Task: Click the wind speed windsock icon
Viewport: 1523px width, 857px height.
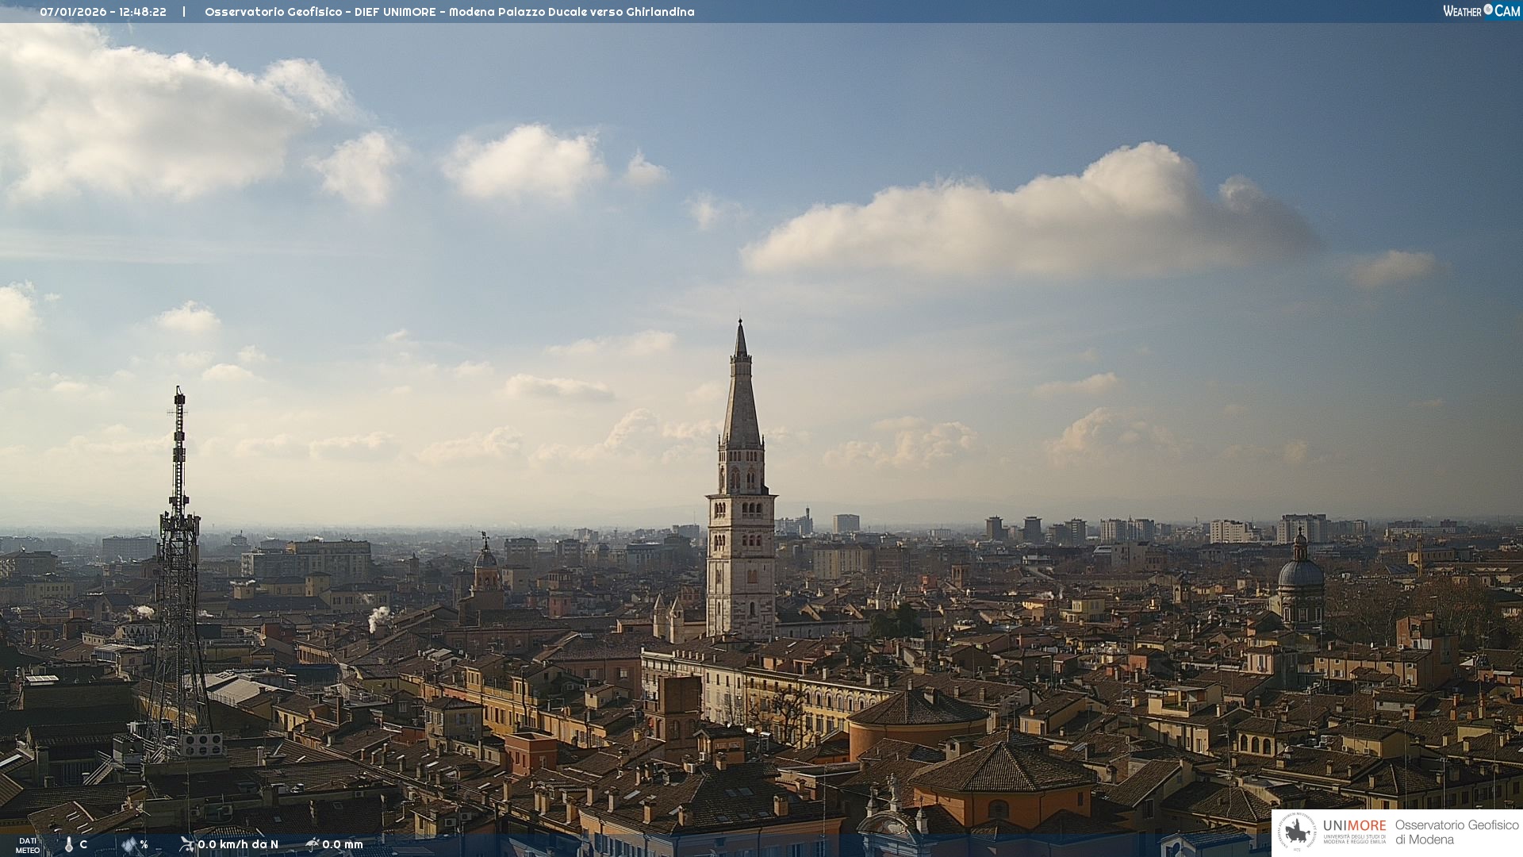Action: [x=186, y=844]
